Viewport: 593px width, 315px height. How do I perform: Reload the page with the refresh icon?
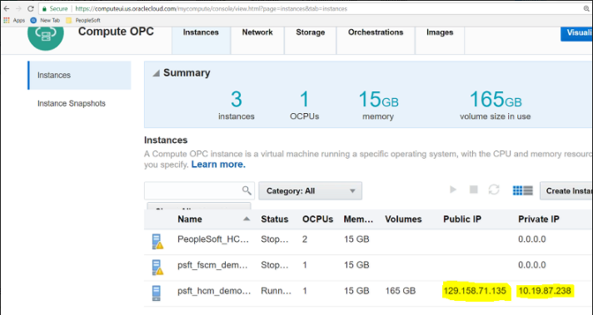click(31, 8)
